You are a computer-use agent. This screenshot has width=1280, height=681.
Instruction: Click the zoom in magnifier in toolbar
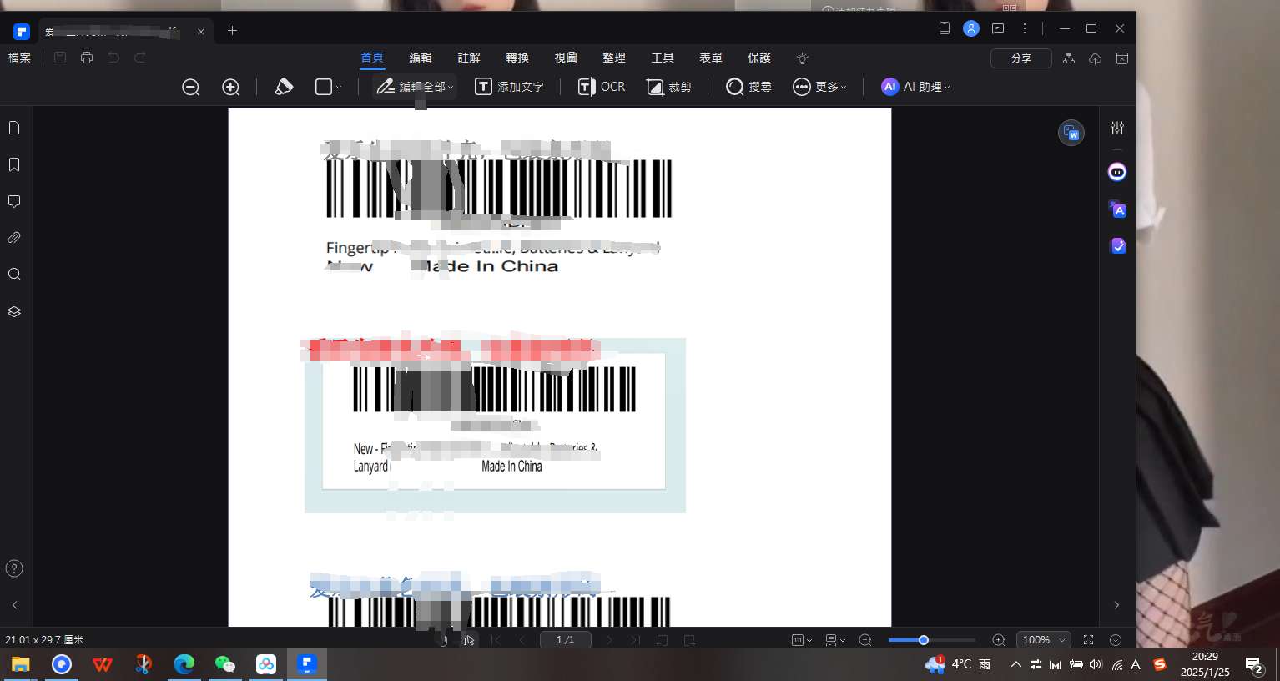pos(231,87)
